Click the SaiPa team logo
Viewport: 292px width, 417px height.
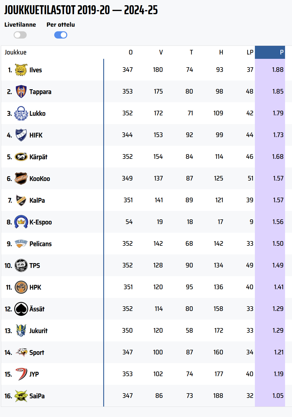pyautogui.click(x=21, y=396)
